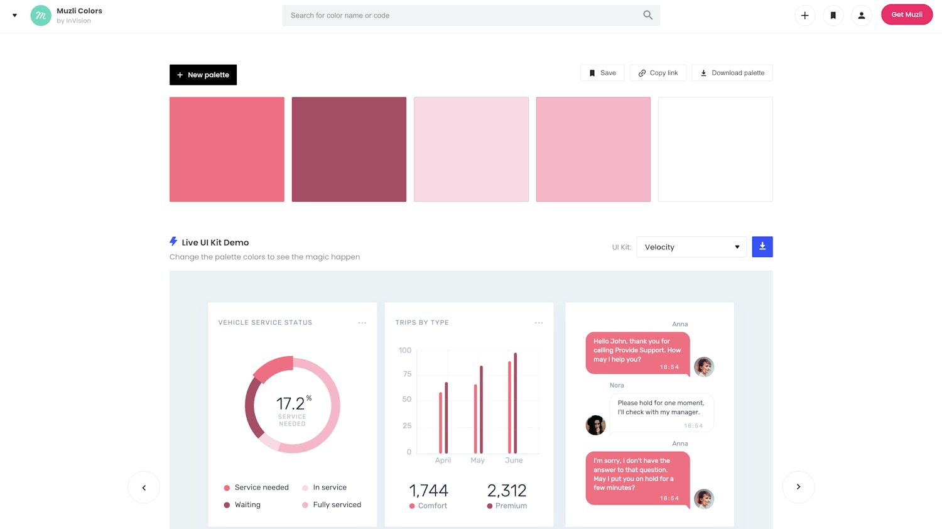Copy link to this palette
The width and height of the screenshot is (942, 529).
(658, 73)
